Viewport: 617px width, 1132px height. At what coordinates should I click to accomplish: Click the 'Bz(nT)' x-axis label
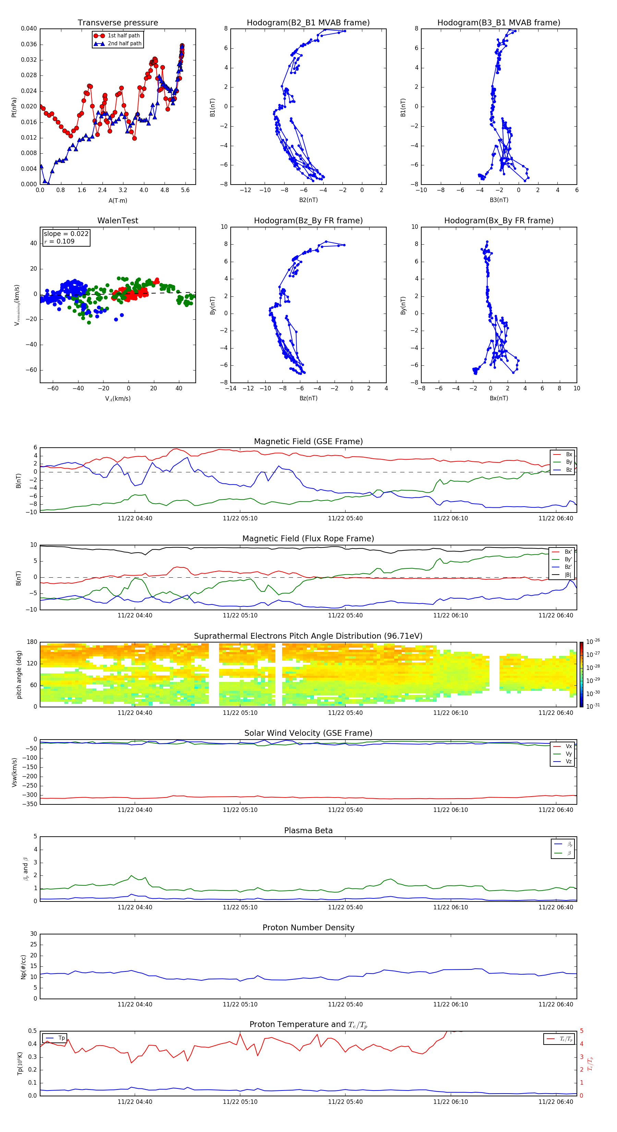(308, 398)
